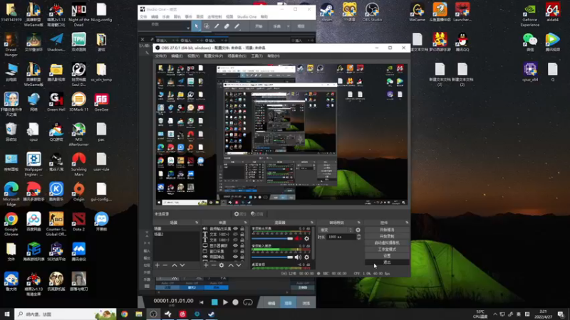
Task: Click the 退出 button in OBS
Action: [x=387, y=262]
